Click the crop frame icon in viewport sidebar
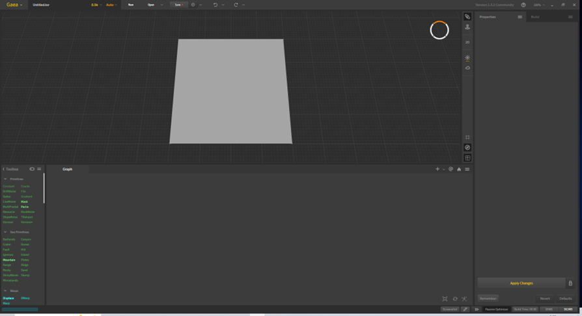582x316 pixels. [x=467, y=137]
